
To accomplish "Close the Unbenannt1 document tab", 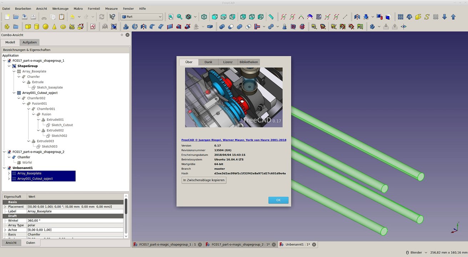I will coord(314,245).
